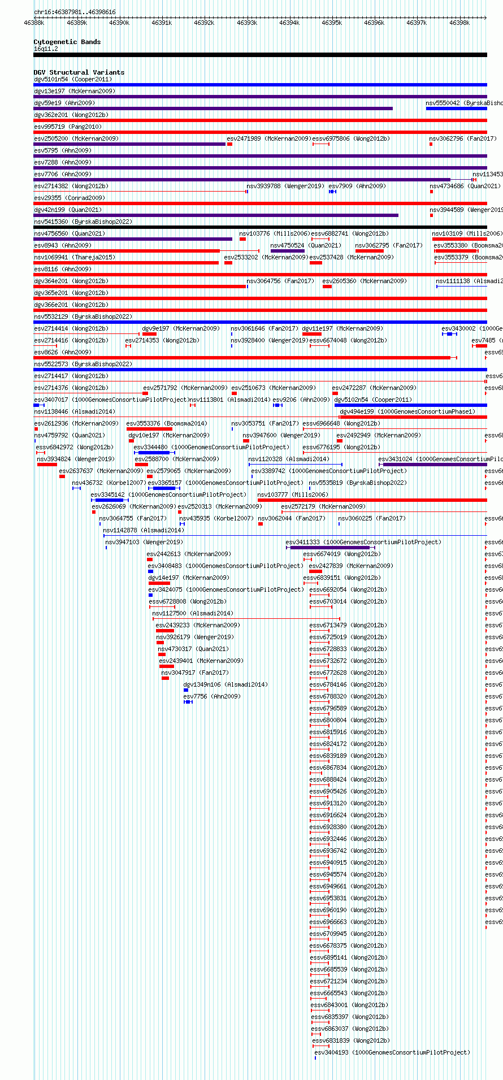
Task: Click the chr16:46387981..46398616 region label
Action: [x=75, y=12]
